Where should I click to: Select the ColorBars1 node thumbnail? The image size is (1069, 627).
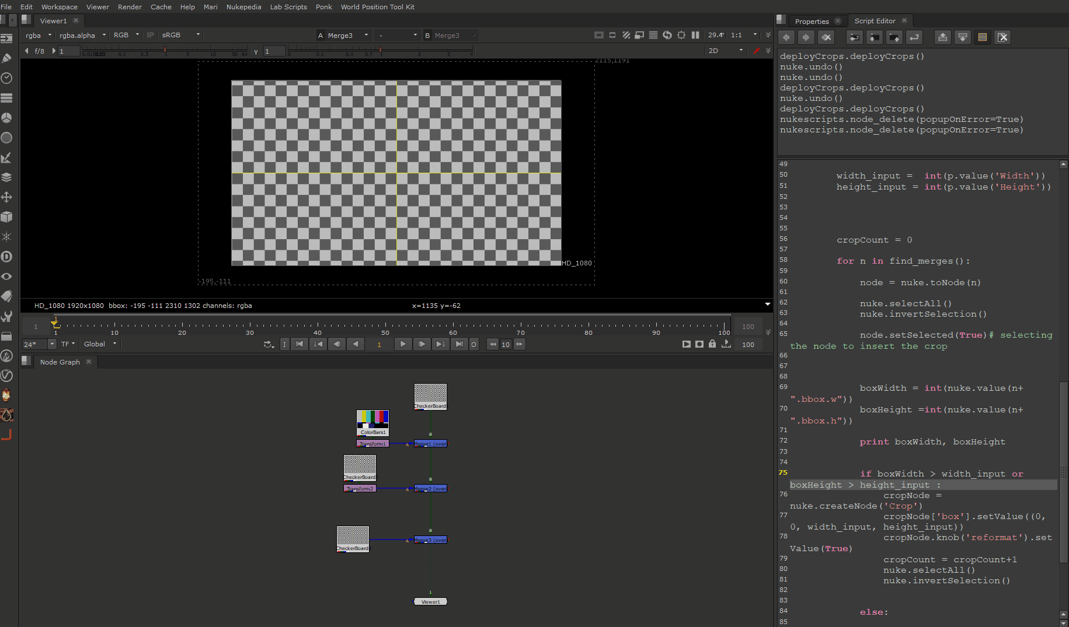pyautogui.click(x=372, y=421)
